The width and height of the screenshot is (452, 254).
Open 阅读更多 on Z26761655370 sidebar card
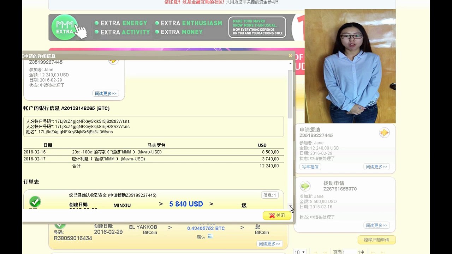[x=376, y=225]
